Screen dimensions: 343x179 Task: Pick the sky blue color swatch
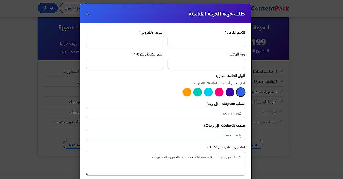pos(208,92)
